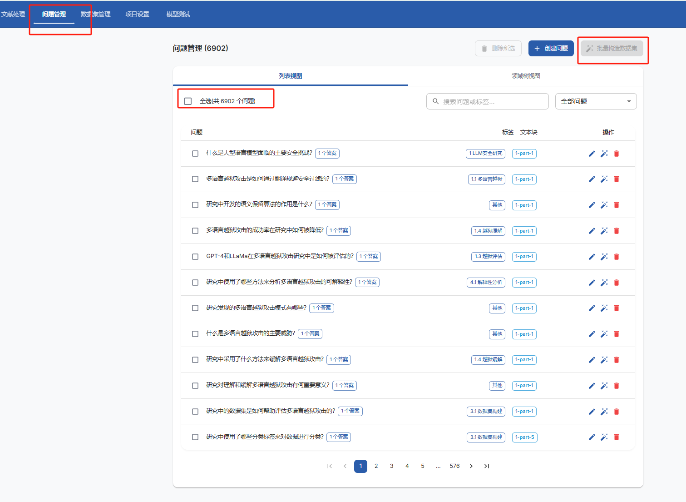Screen dimensions: 686x502
Task: Check the box for 什么是大型语言模型面临的主要安全挑战
Action: [195, 154]
